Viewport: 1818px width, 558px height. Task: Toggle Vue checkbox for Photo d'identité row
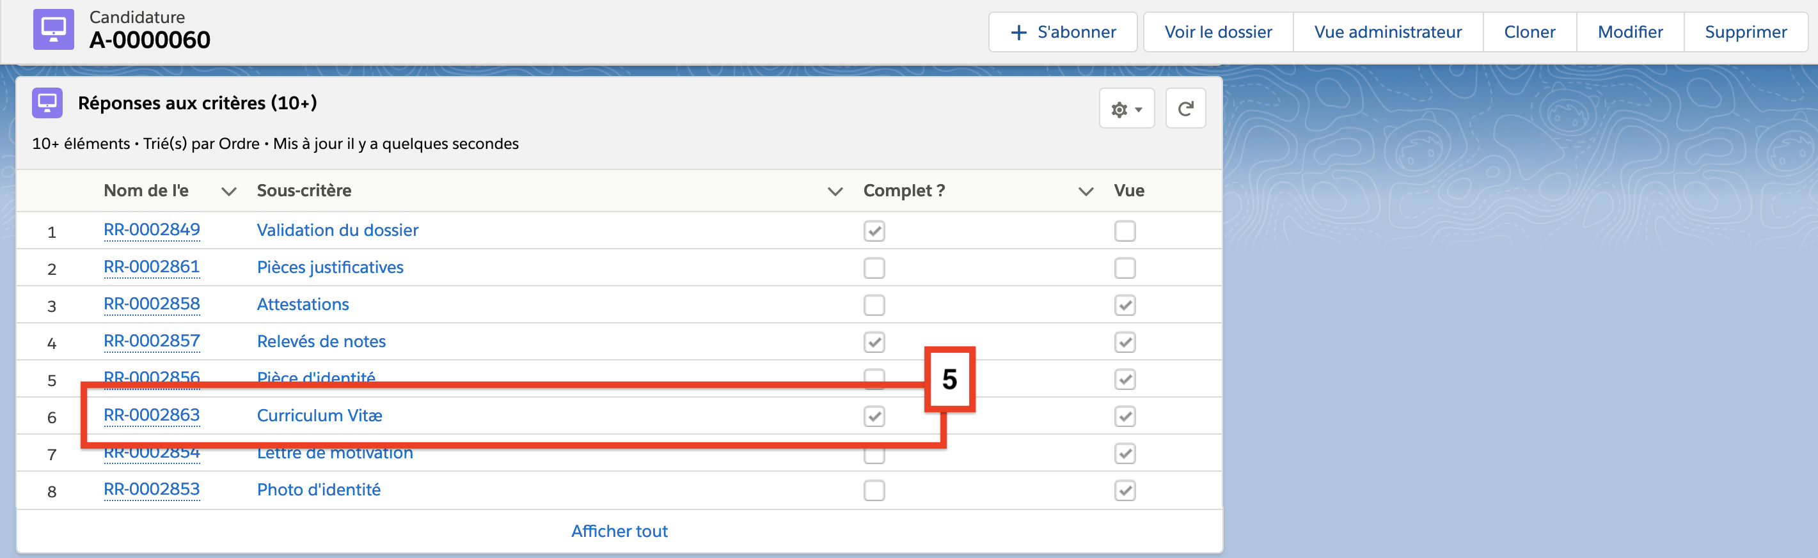(x=1124, y=490)
